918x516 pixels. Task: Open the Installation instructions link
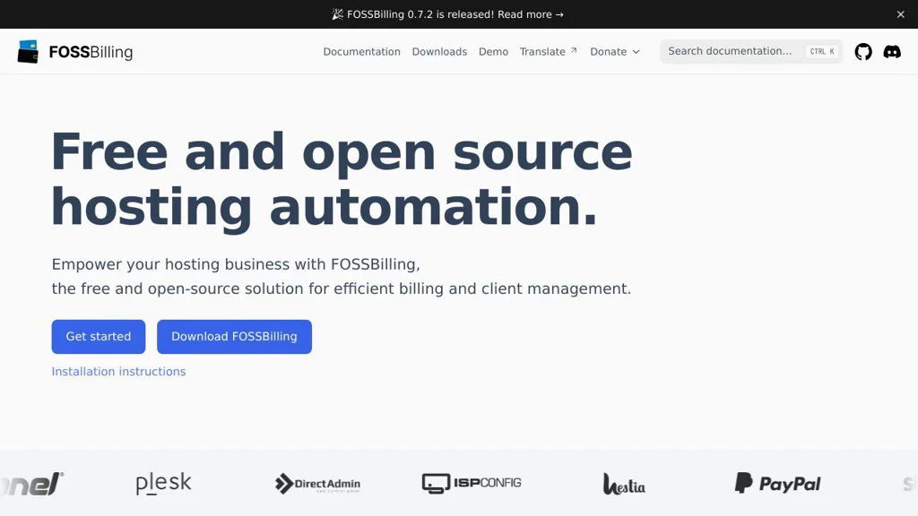coord(119,372)
